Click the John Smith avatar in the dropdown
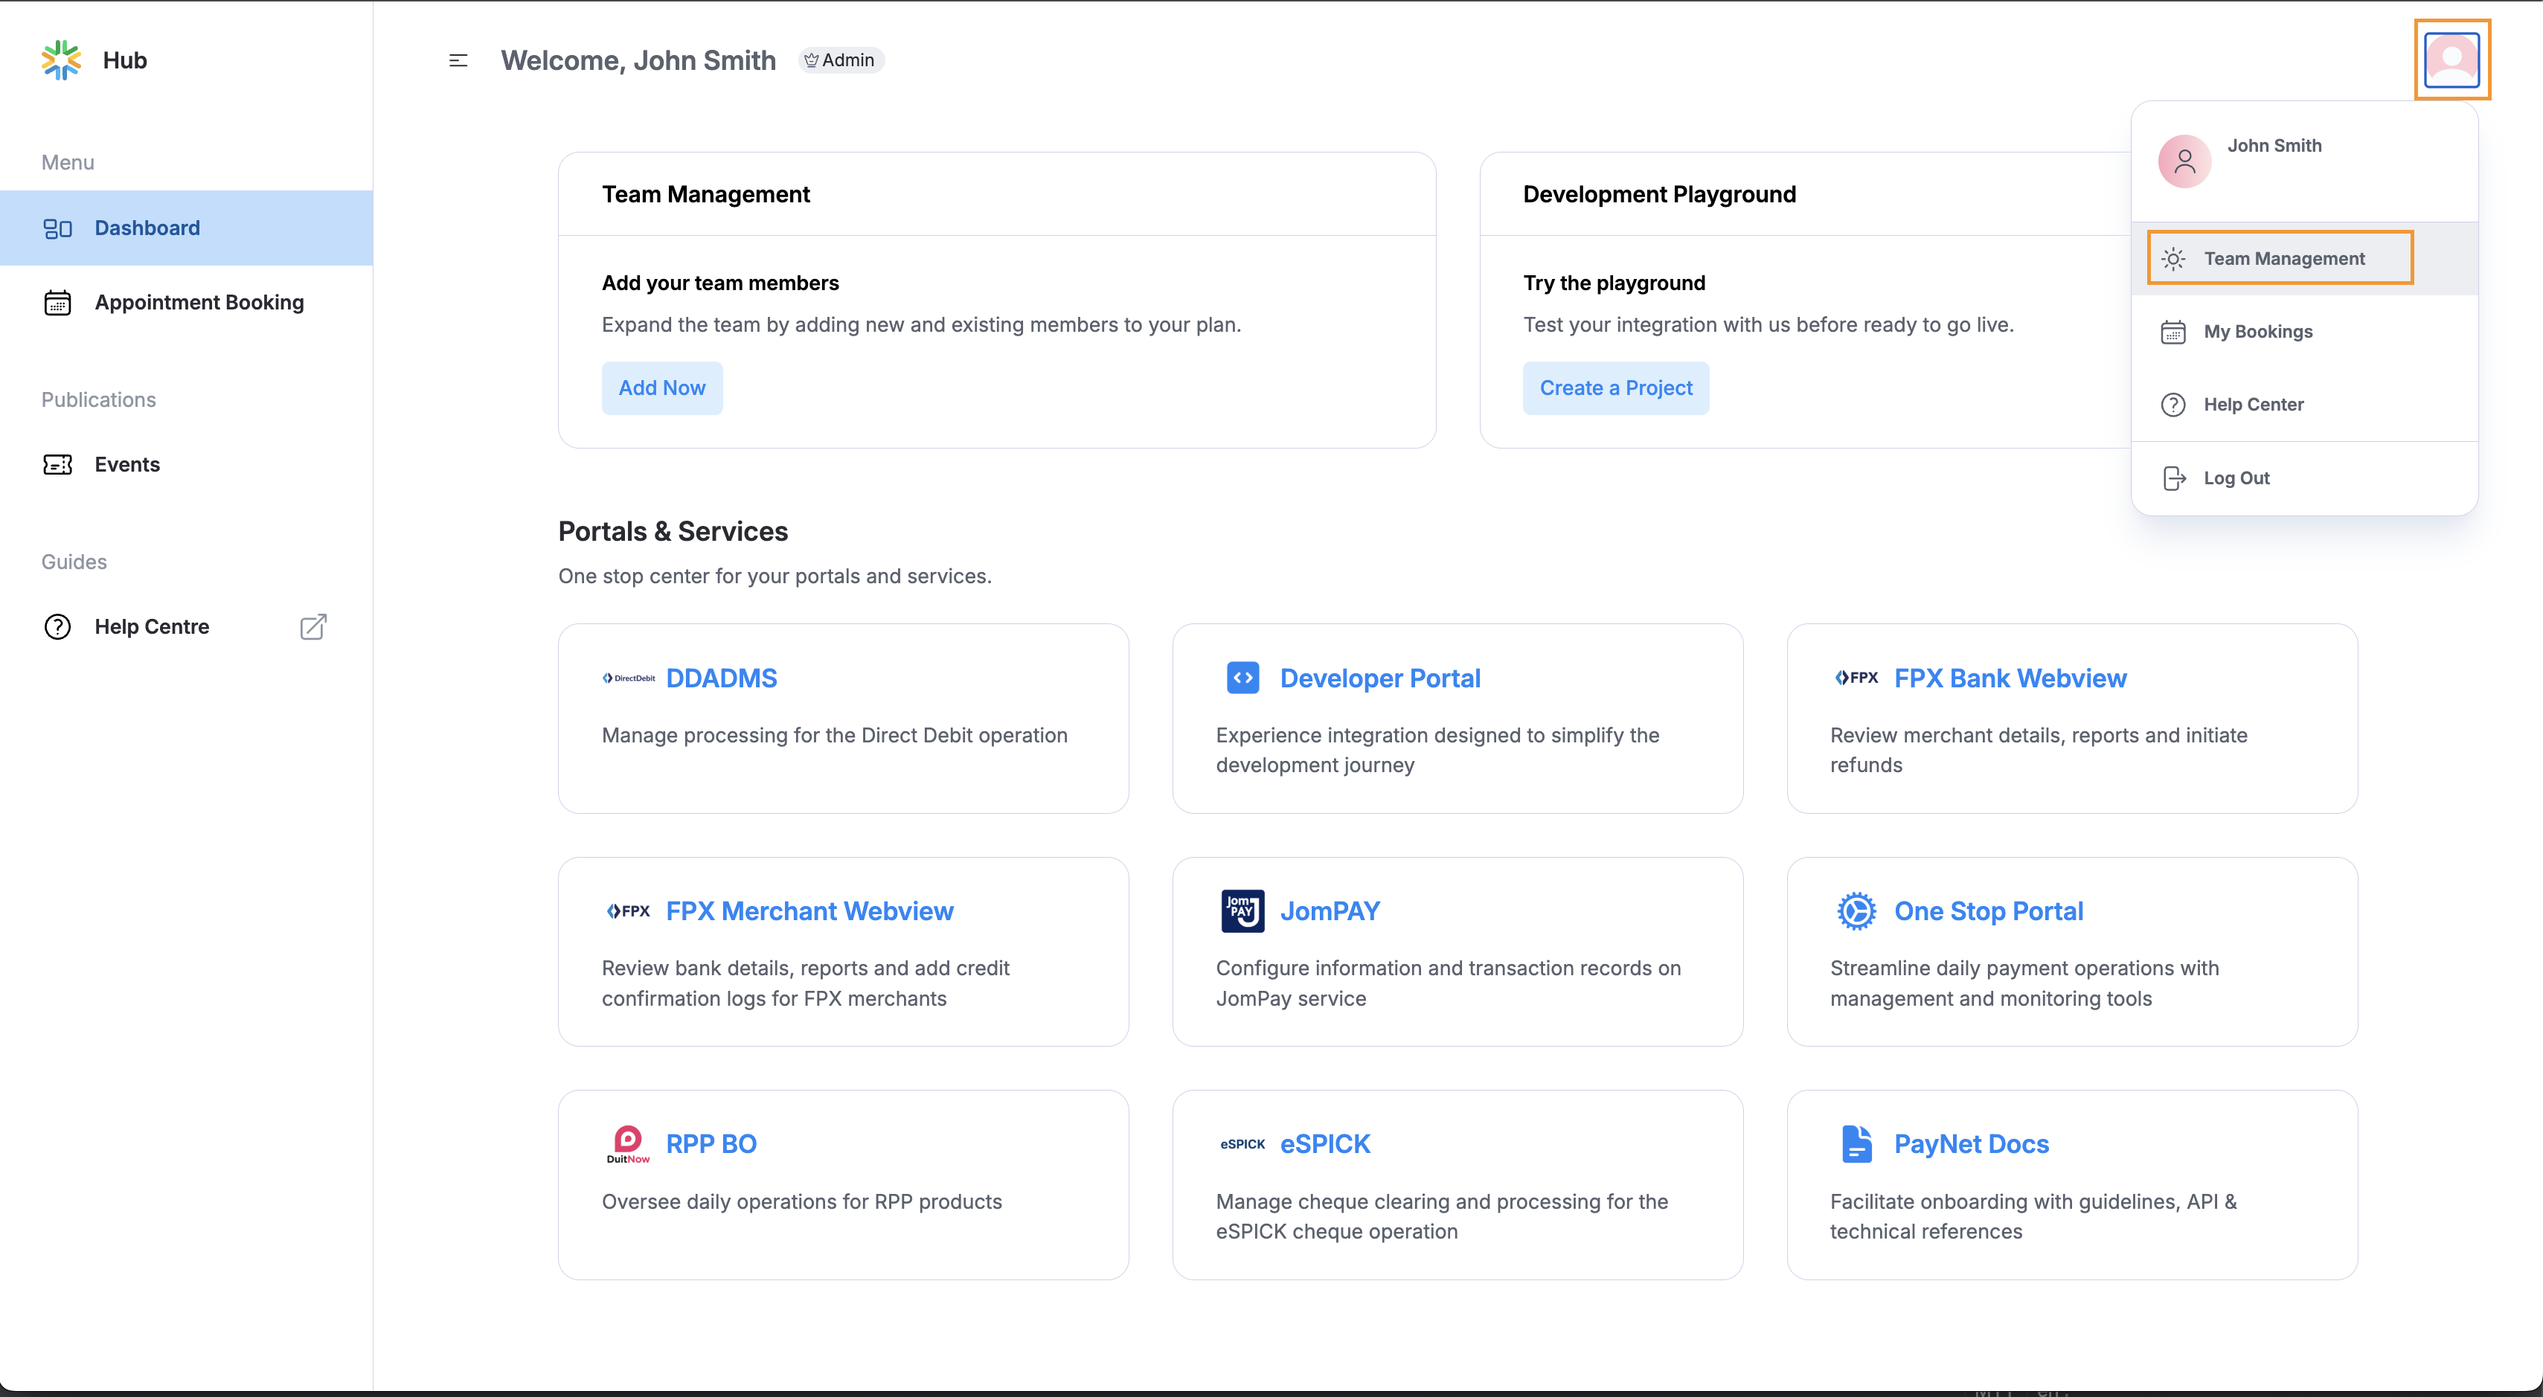 click(2184, 161)
